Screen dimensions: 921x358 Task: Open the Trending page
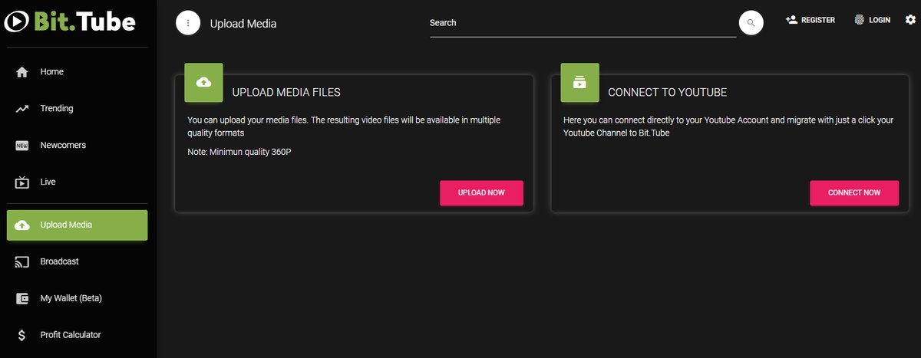pos(77,109)
